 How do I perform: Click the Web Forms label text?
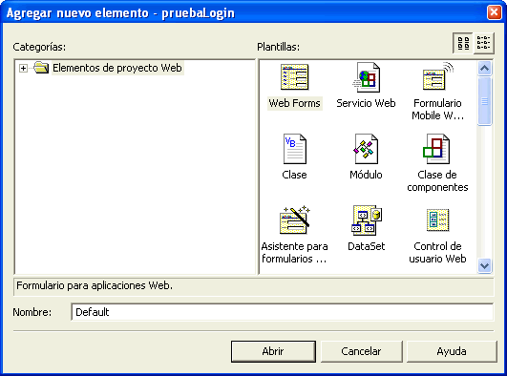(295, 103)
